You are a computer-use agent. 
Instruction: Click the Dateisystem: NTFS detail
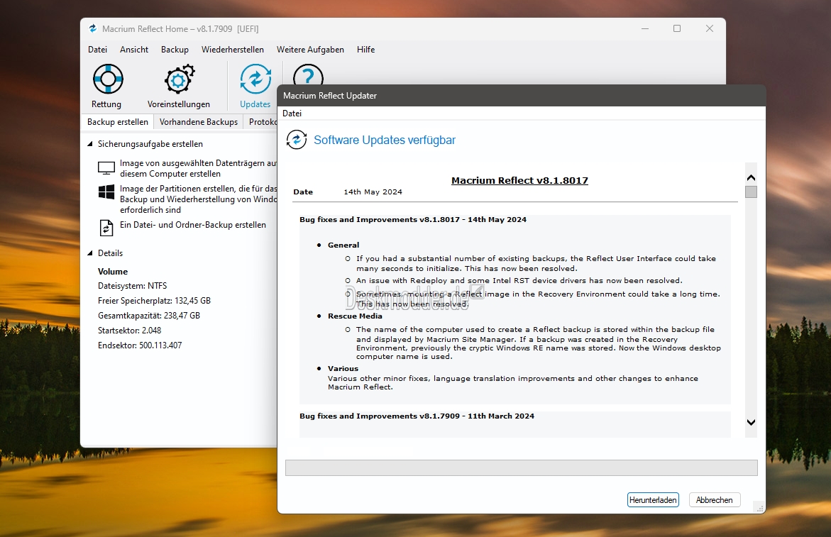click(x=133, y=285)
